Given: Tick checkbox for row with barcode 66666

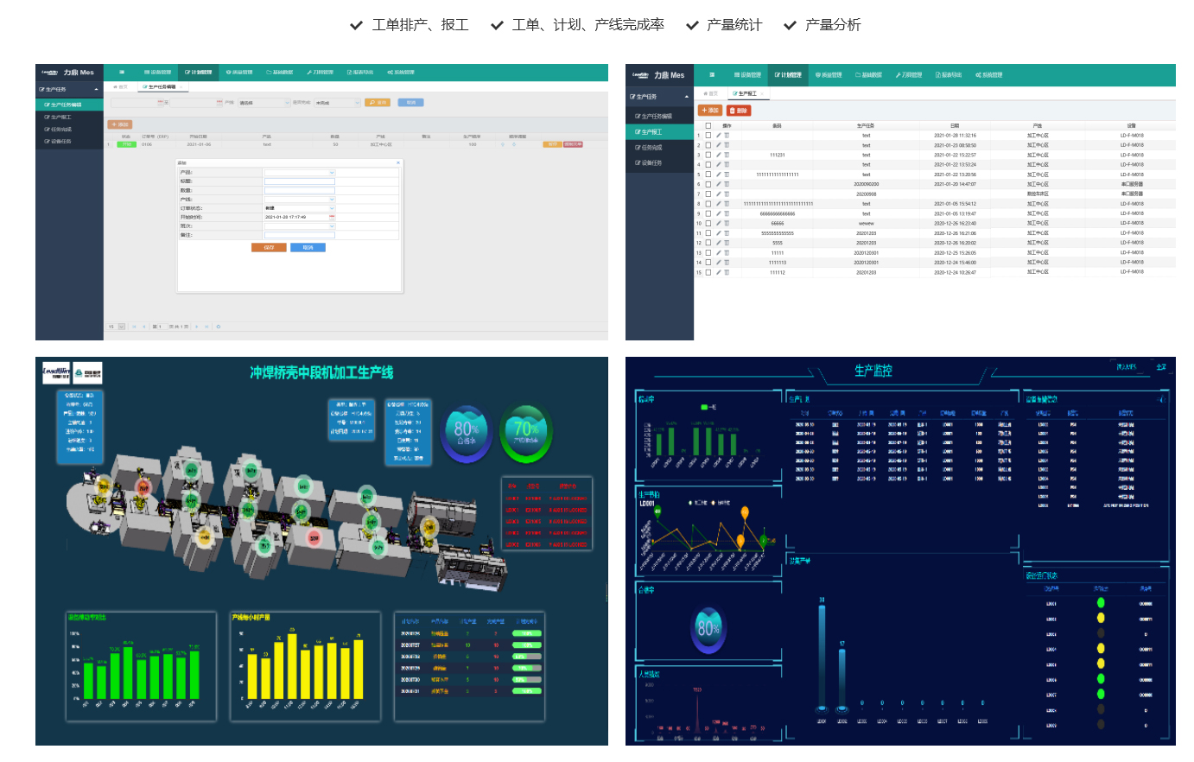Looking at the screenshot, I should coord(708,224).
